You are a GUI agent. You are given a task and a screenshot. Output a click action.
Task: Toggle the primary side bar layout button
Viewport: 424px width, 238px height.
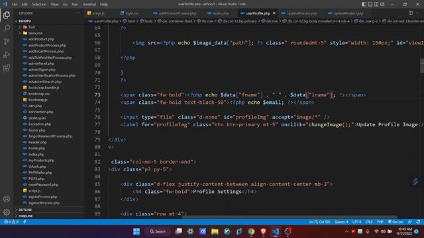point(364,4)
